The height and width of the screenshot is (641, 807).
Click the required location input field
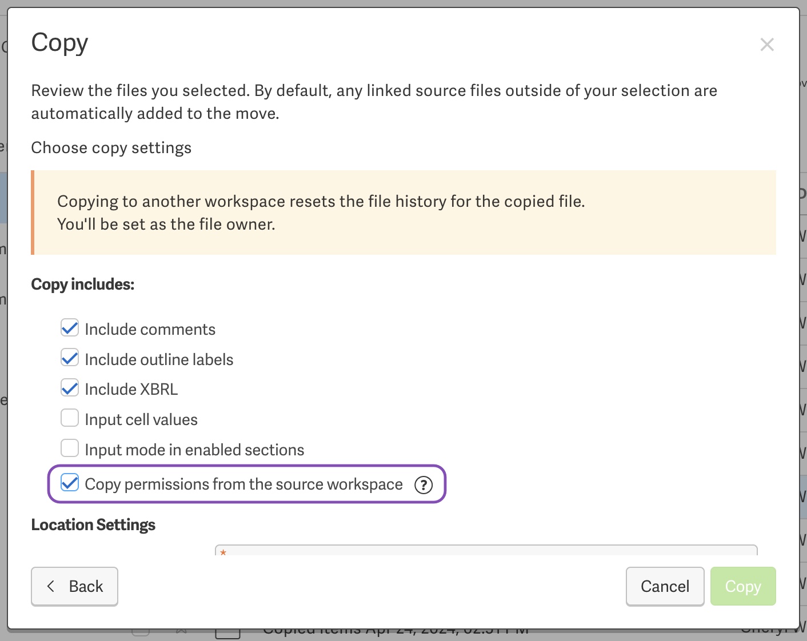tap(486, 550)
